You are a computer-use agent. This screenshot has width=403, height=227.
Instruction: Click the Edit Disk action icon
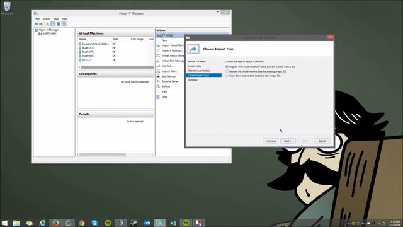coord(158,66)
